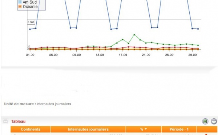Export the table to Excel
Viewport: 218px width, 135px height.
point(205,121)
